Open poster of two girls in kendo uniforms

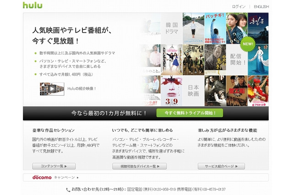point(237,28)
